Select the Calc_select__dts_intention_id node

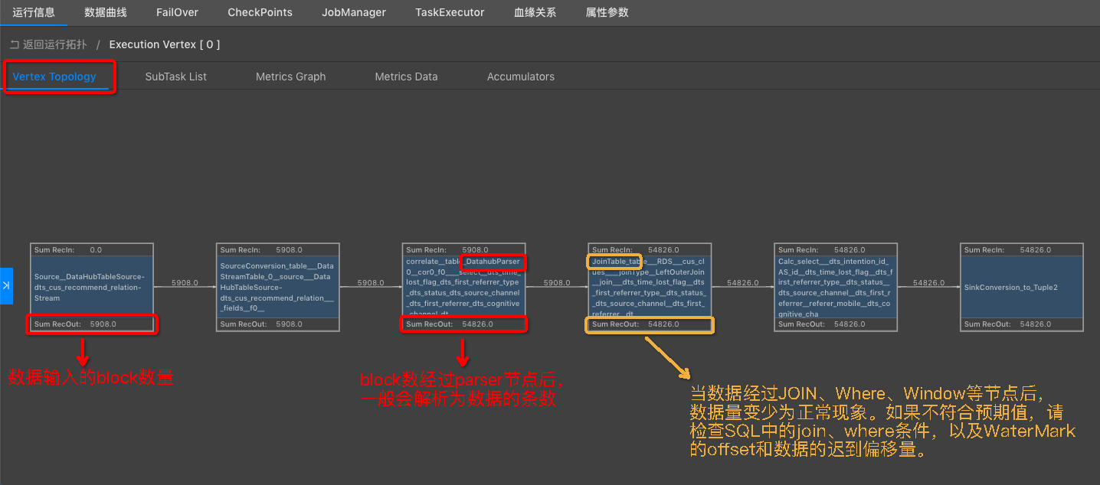(836, 287)
